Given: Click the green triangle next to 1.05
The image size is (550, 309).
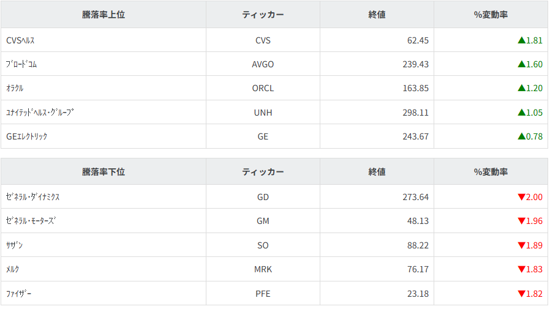Looking at the screenshot, I should (521, 113).
